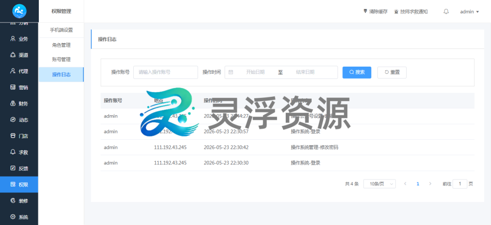Open the 装修 sidebar section

(19, 201)
